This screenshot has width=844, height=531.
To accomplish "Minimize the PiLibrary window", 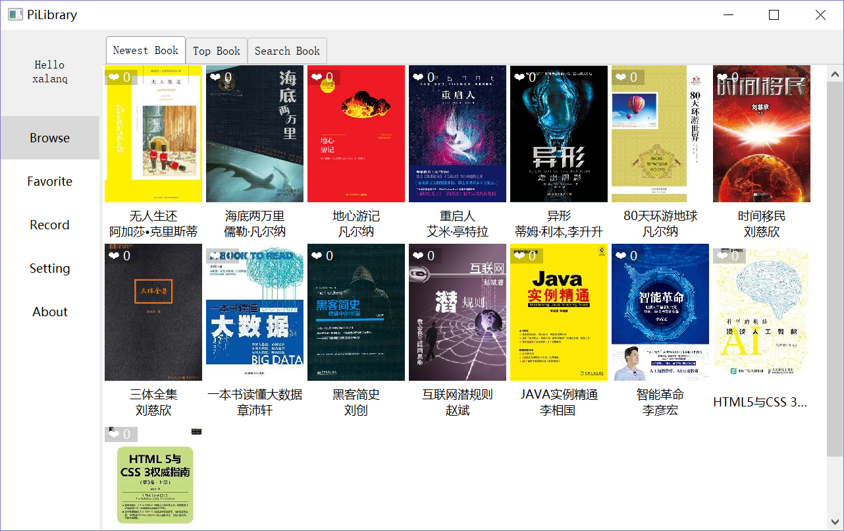I will coord(728,14).
